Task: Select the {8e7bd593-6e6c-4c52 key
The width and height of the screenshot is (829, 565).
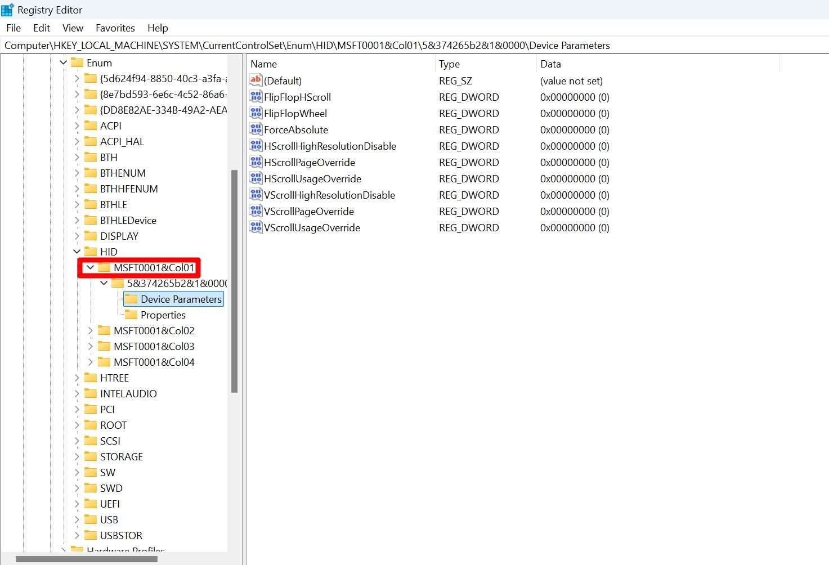Action: click(163, 94)
